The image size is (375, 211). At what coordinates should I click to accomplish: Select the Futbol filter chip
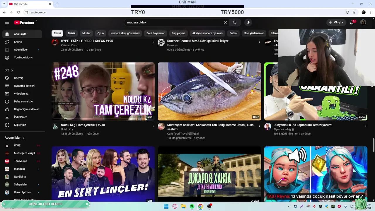click(233, 33)
